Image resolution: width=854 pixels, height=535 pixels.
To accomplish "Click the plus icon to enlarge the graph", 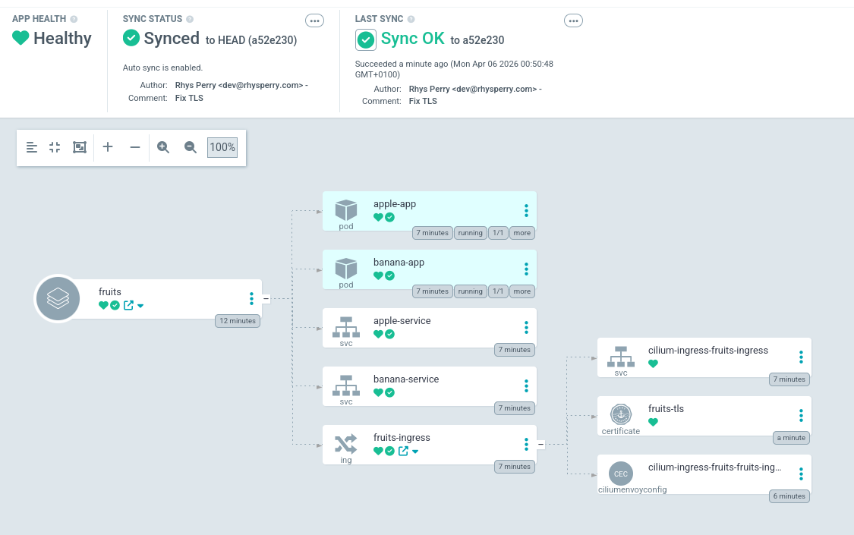I will [x=107, y=146].
